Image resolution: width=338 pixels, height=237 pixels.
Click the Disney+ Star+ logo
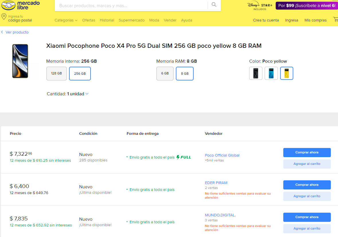click(260, 6)
